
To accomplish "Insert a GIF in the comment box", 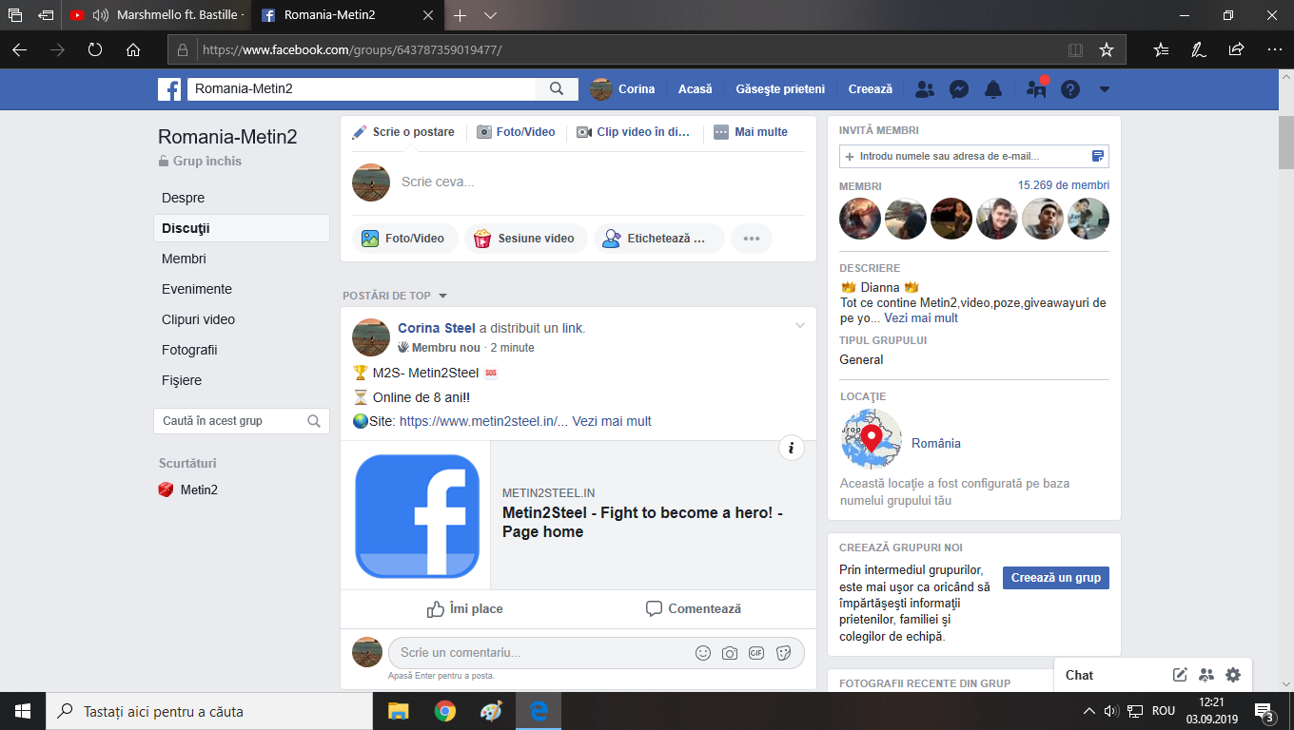I will coord(756,653).
